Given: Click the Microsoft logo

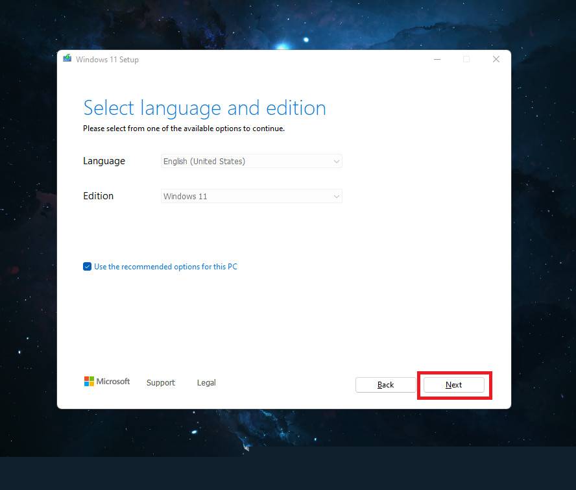Looking at the screenshot, I should click(x=107, y=382).
